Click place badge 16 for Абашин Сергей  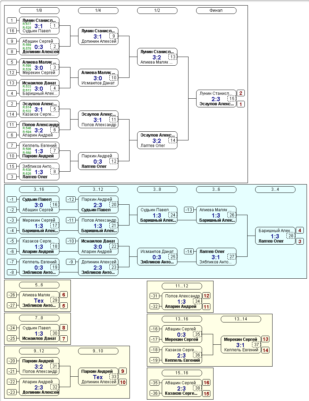click(x=206, y=383)
